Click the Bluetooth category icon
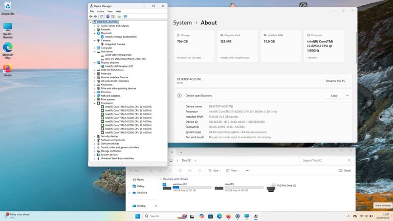393x221 pixels. (98, 33)
